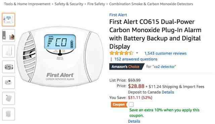215x124 pixels.
Task: Open the Fire Safety breadcrumb link
Action: pos(96,4)
